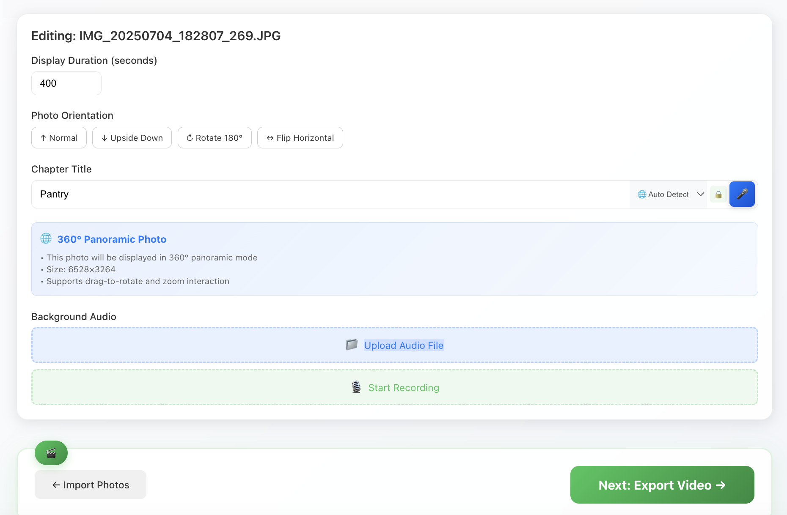The width and height of the screenshot is (787, 515).
Task: Click the globe icon in the Auto Detect selector
Action: [x=642, y=194]
